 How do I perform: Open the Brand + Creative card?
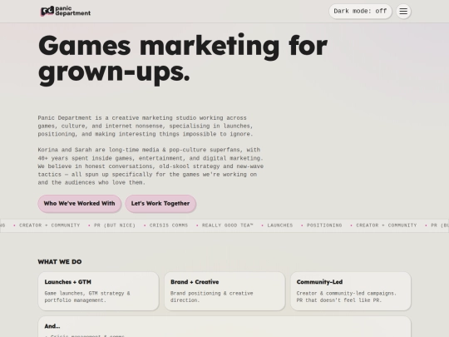(224, 291)
